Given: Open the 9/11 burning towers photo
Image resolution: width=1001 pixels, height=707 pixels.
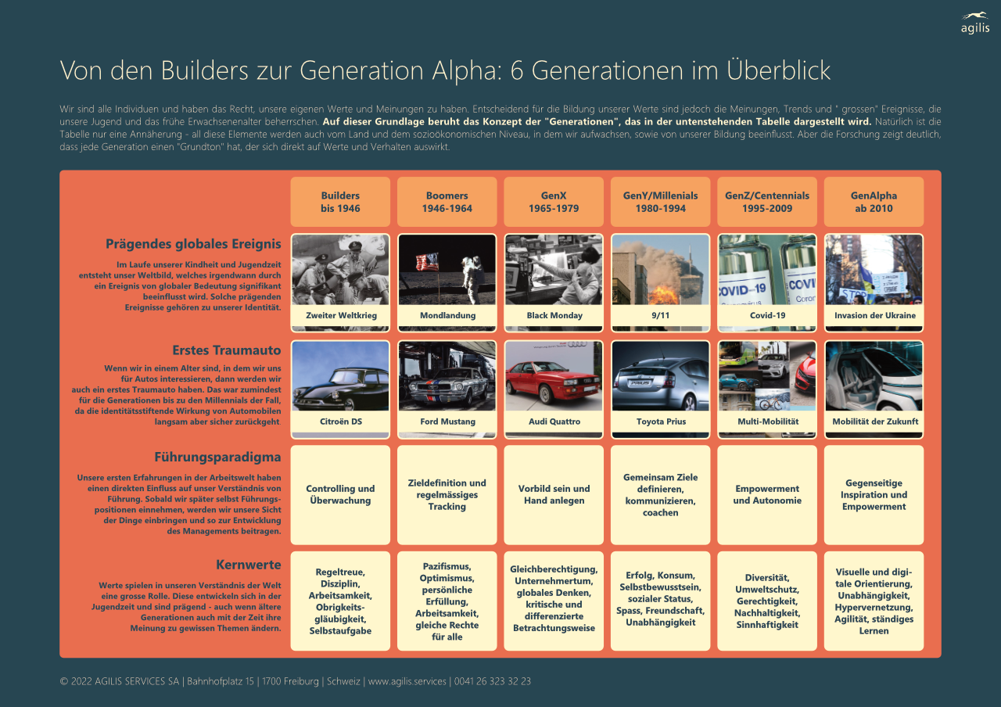Looking at the screenshot, I should [x=661, y=270].
